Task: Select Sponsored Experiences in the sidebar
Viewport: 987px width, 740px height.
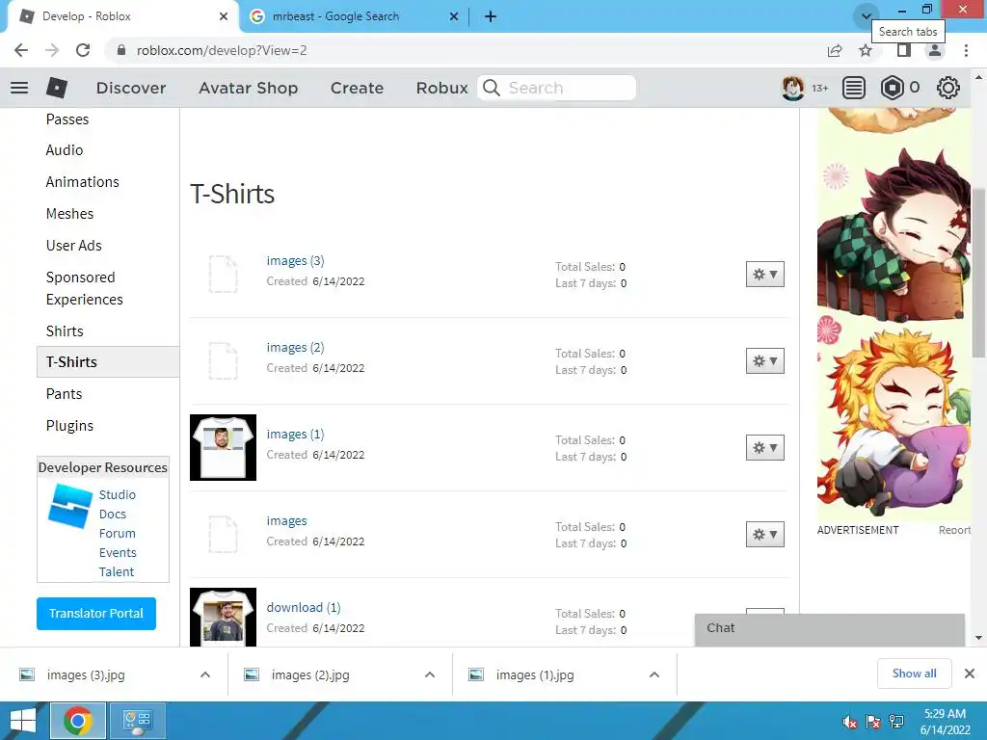Action: click(85, 288)
